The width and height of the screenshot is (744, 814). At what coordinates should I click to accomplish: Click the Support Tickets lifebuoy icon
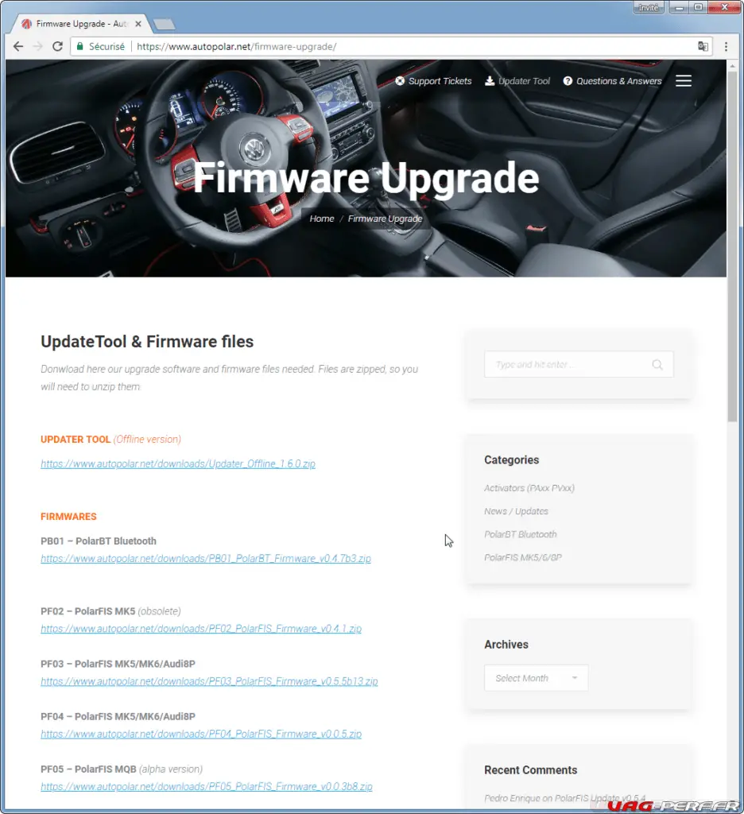click(x=400, y=81)
